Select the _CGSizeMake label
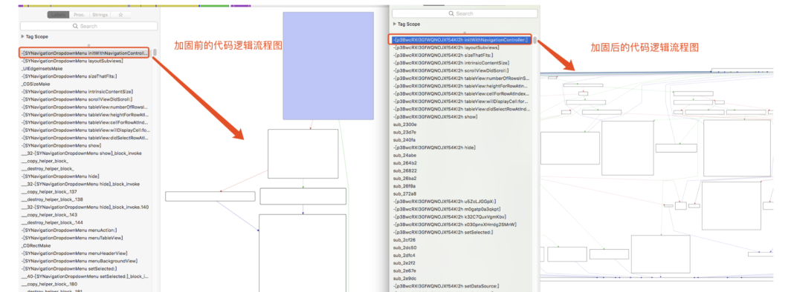This screenshot has height=292, width=791. 36,84
